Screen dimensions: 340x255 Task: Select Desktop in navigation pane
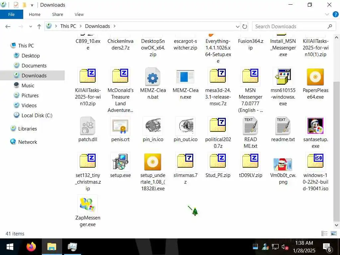(x=31, y=55)
